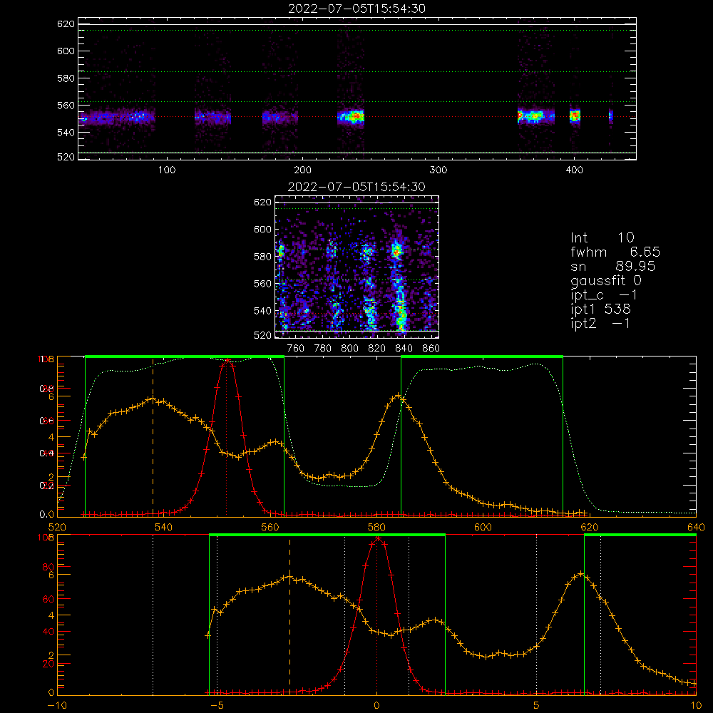
Task: Click x-axis label 5 of bottom plot
Action: pos(537,705)
